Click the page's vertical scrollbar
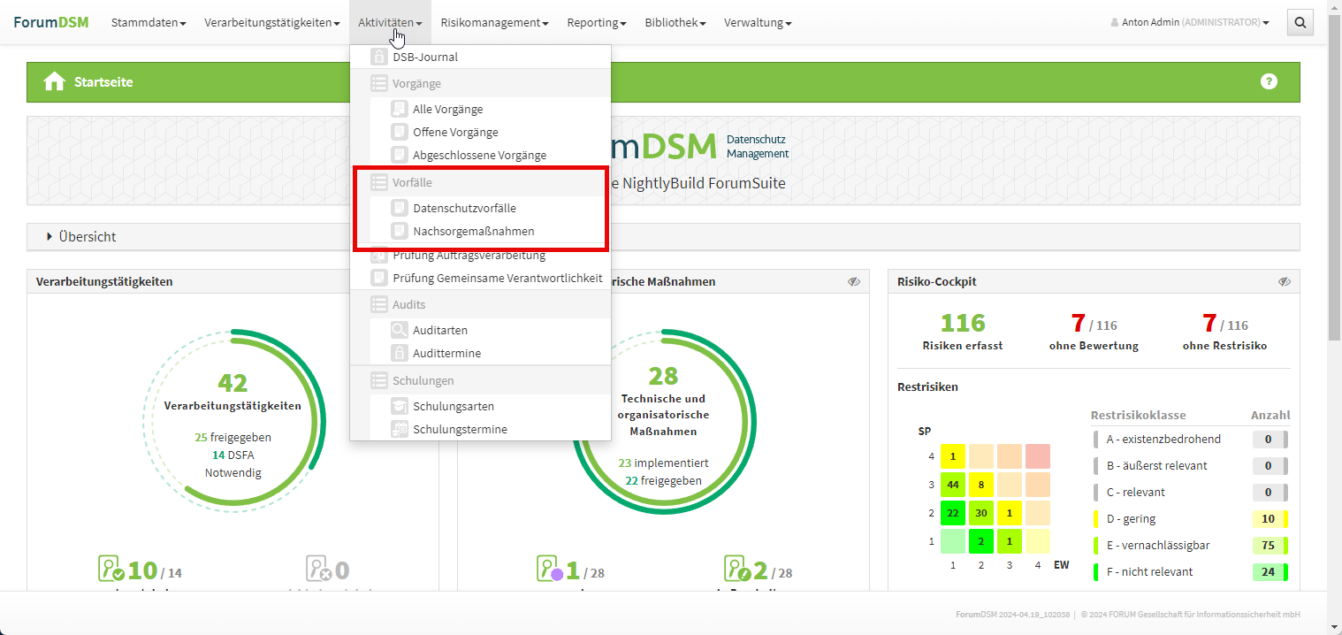The image size is (1342, 635). (1334, 177)
